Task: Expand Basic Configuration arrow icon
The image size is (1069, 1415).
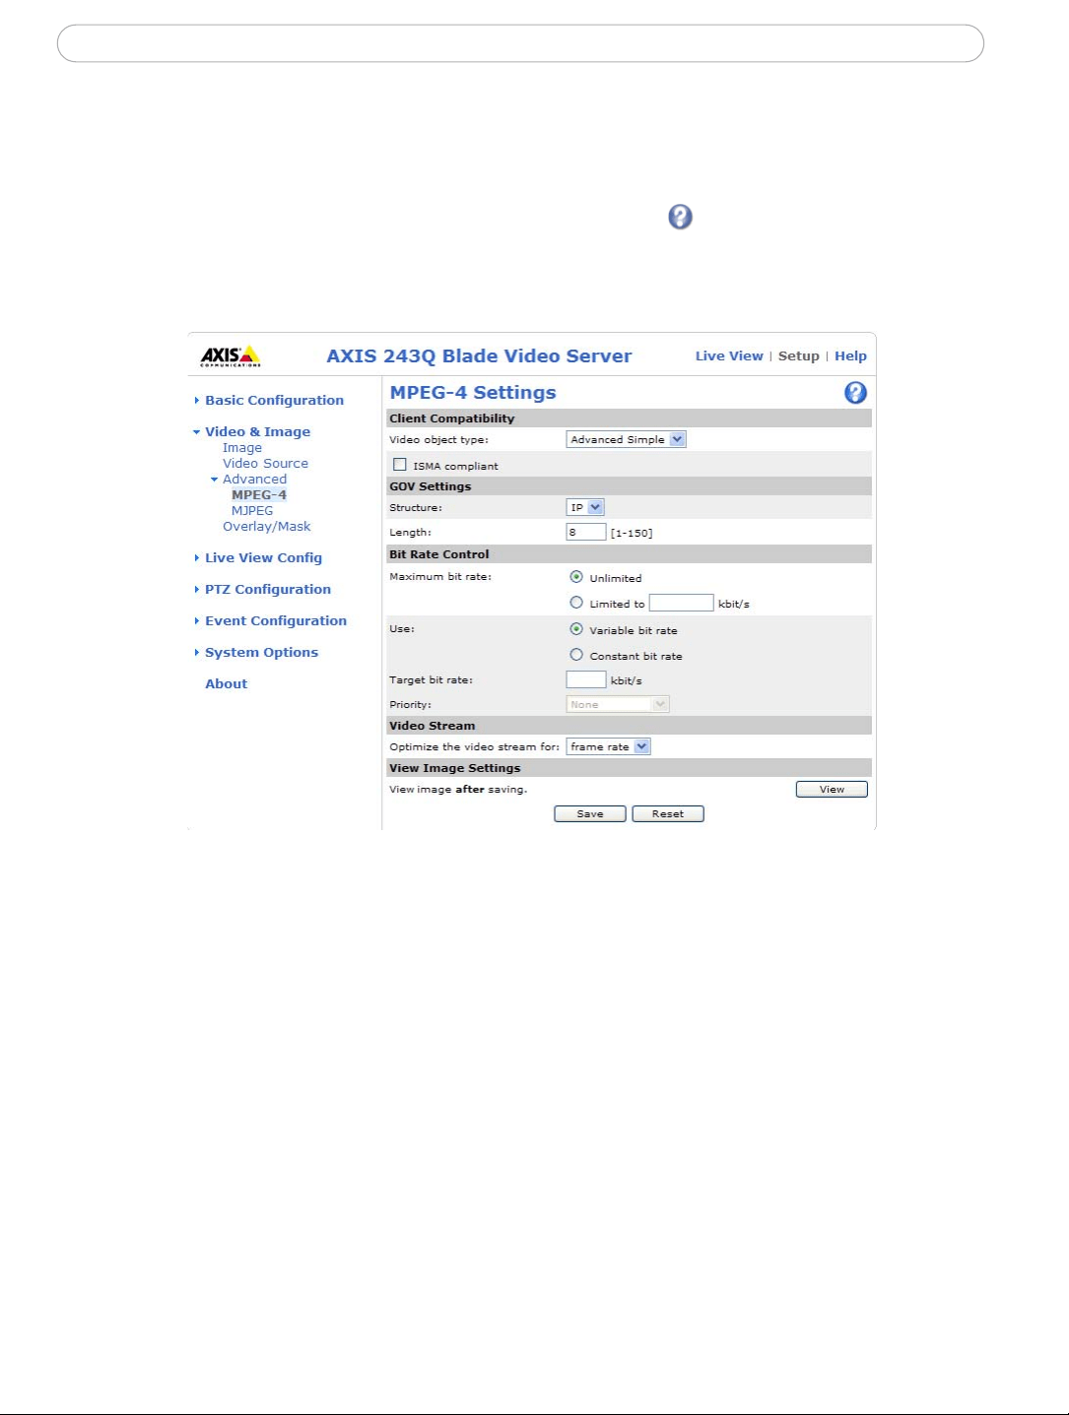Action: (197, 400)
